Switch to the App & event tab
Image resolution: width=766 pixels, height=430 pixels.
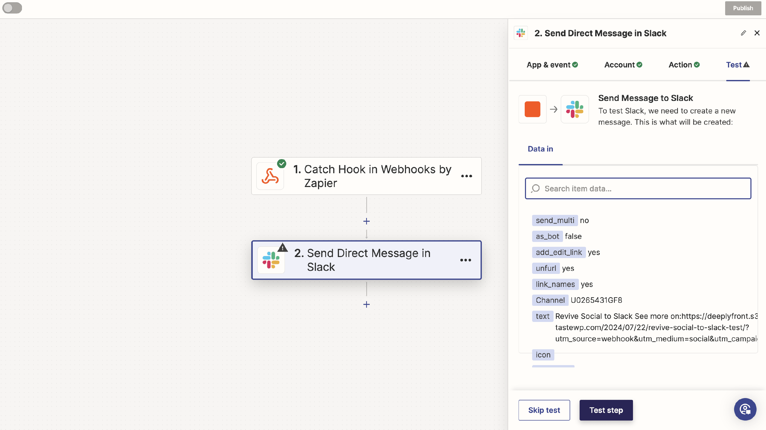coord(552,65)
